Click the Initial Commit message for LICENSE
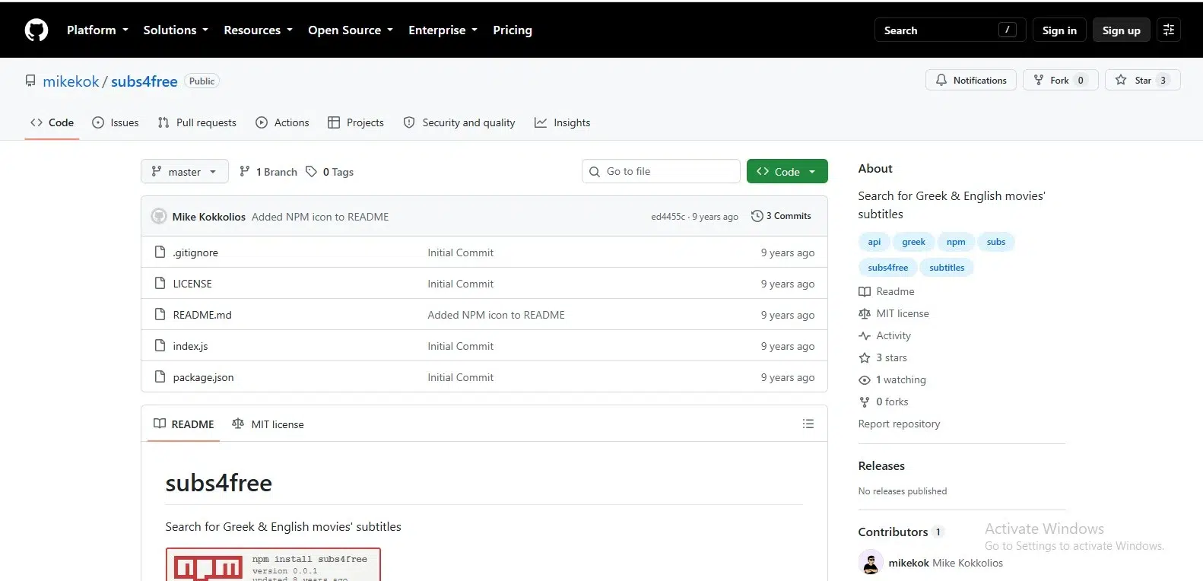 [x=460, y=284]
